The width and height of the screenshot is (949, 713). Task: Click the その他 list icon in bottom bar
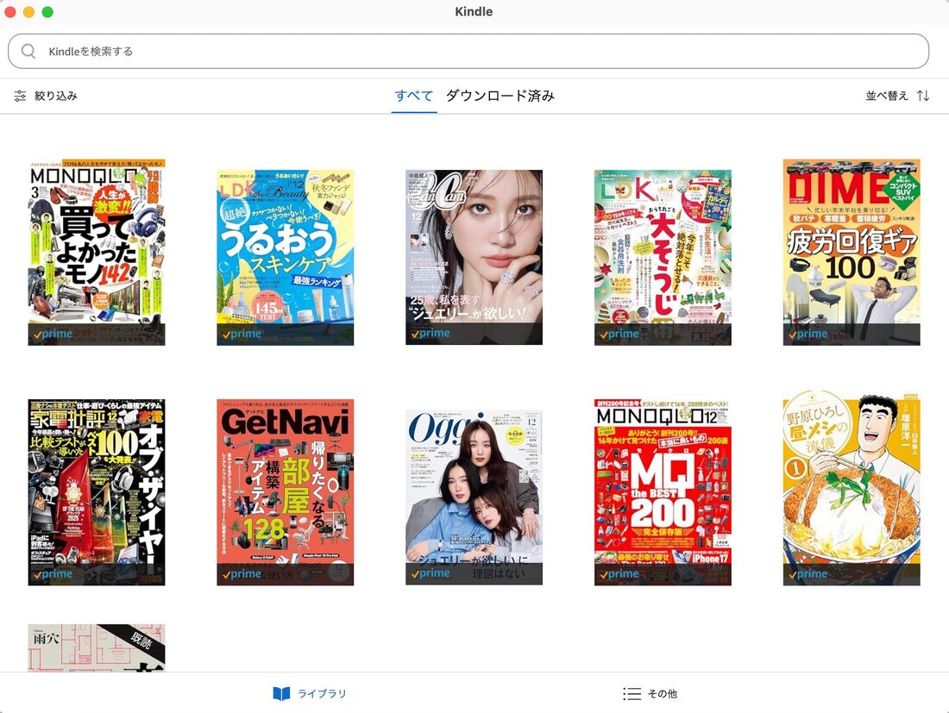click(633, 692)
